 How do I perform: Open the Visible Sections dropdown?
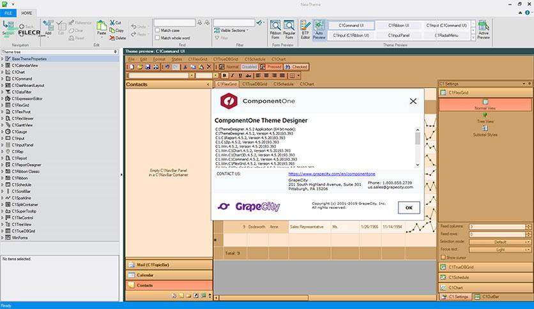coord(231,30)
